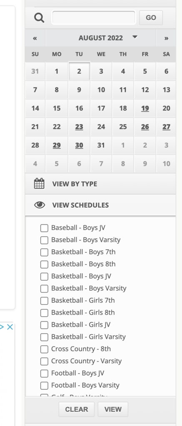Image resolution: width=182 pixels, height=426 pixels.
Task: Close the ad using the X icon
Action: pyautogui.click(x=10, y=327)
